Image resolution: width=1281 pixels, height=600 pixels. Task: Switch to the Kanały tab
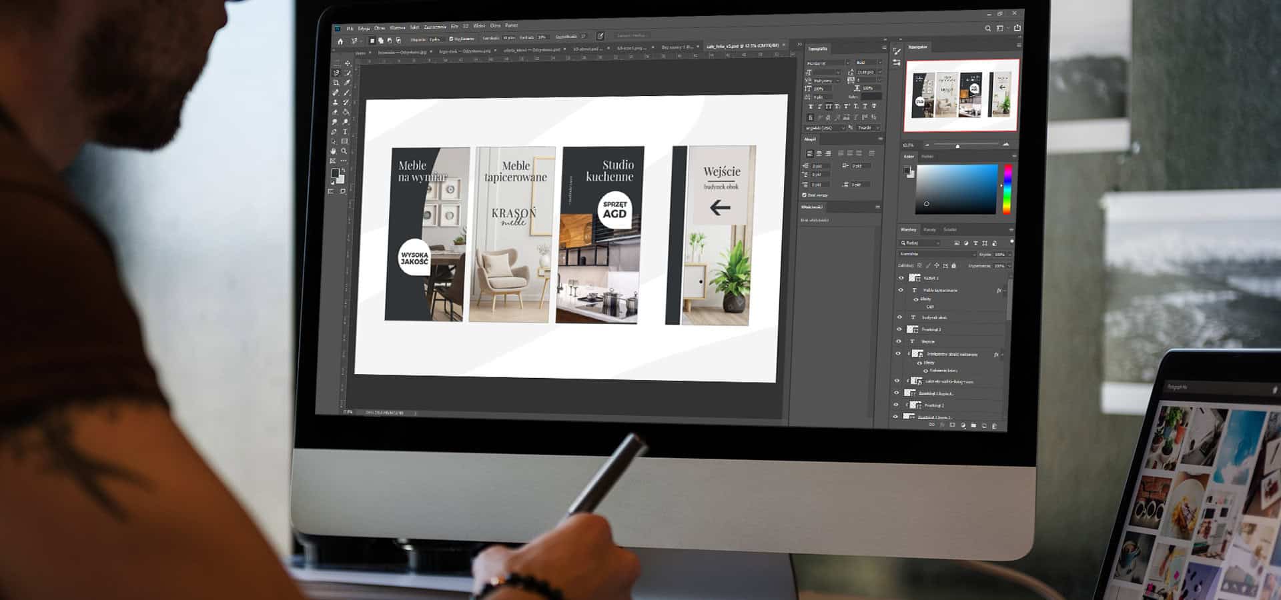(x=929, y=230)
